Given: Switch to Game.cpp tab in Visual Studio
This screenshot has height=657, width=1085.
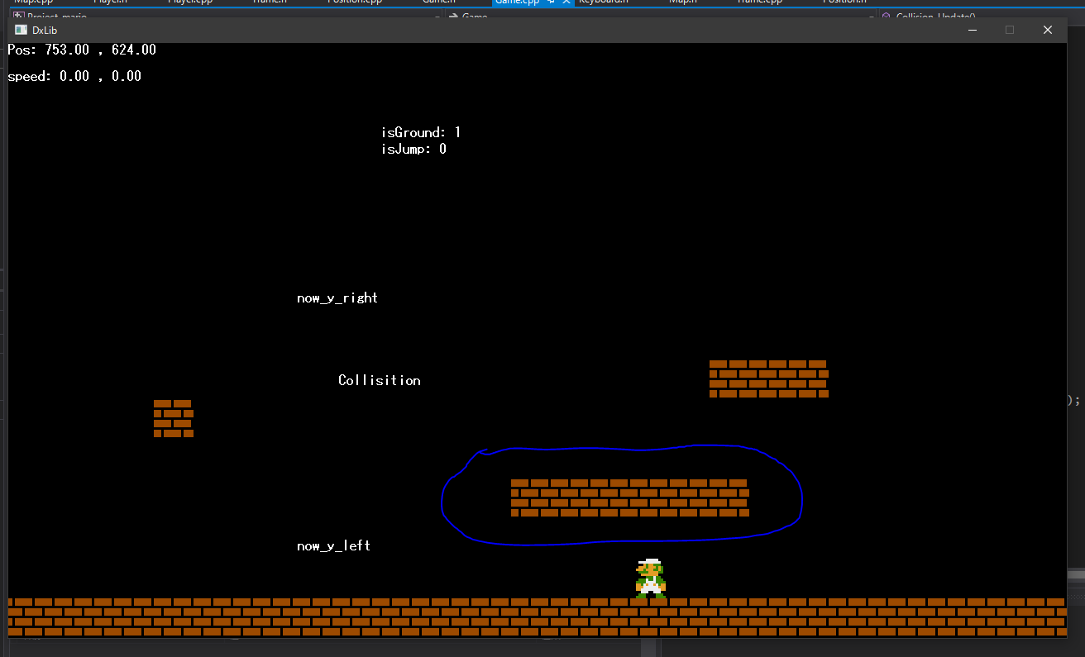Looking at the screenshot, I should pyautogui.click(x=517, y=2).
